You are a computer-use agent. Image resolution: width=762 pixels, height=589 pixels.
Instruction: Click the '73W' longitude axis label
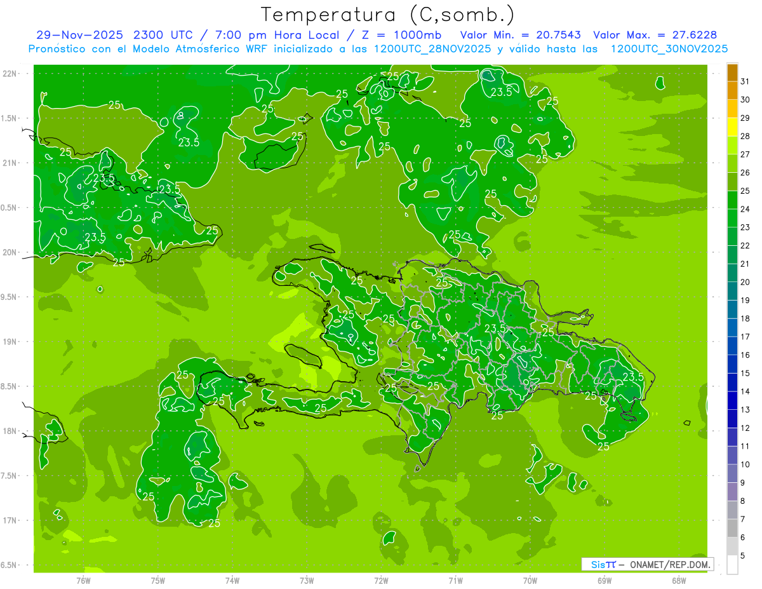(x=307, y=581)
